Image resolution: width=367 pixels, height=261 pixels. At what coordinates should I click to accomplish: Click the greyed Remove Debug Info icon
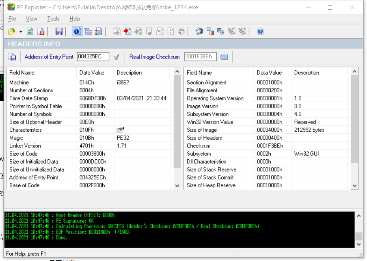click(x=231, y=32)
